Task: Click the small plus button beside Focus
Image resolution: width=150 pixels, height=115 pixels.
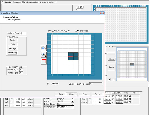Action: [x=109, y=79]
